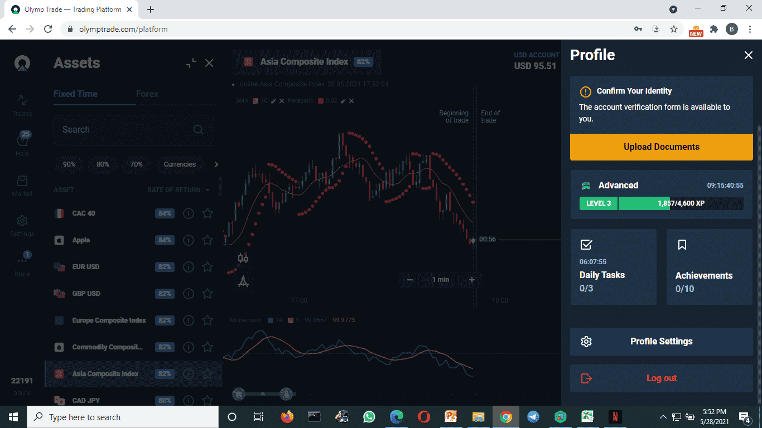This screenshot has height=428, width=762.
Task: Open the Daily Tasks card
Action: click(613, 267)
